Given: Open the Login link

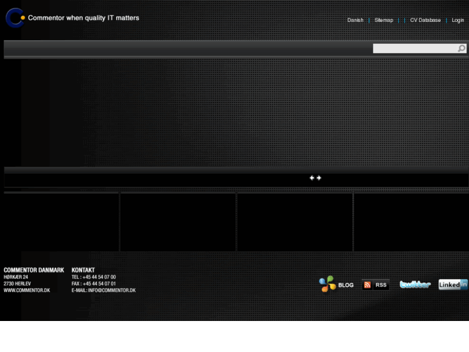Looking at the screenshot, I should click(x=457, y=20).
